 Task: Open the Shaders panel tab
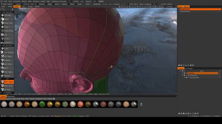[x=3, y=96]
